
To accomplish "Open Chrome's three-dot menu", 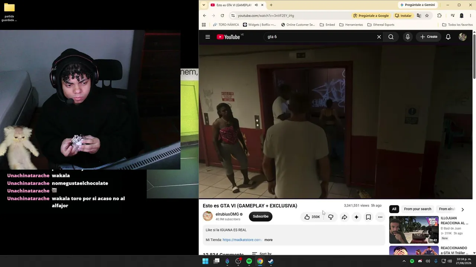I will (x=470, y=16).
